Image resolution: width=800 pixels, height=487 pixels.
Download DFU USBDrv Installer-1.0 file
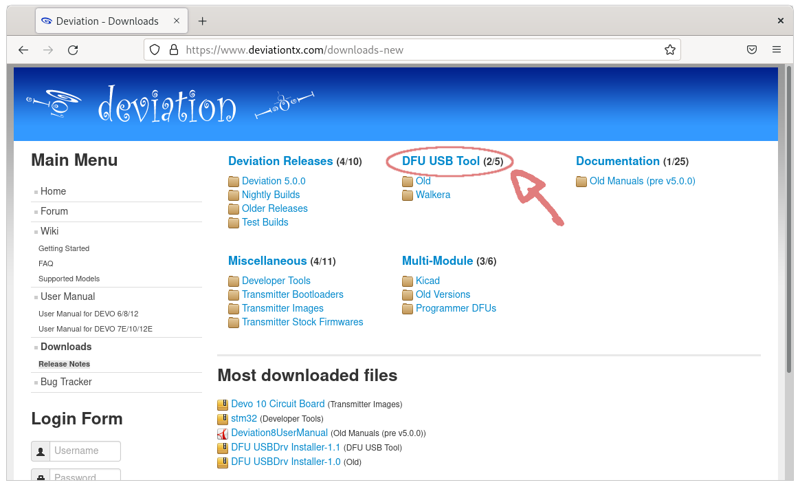tap(286, 462)
